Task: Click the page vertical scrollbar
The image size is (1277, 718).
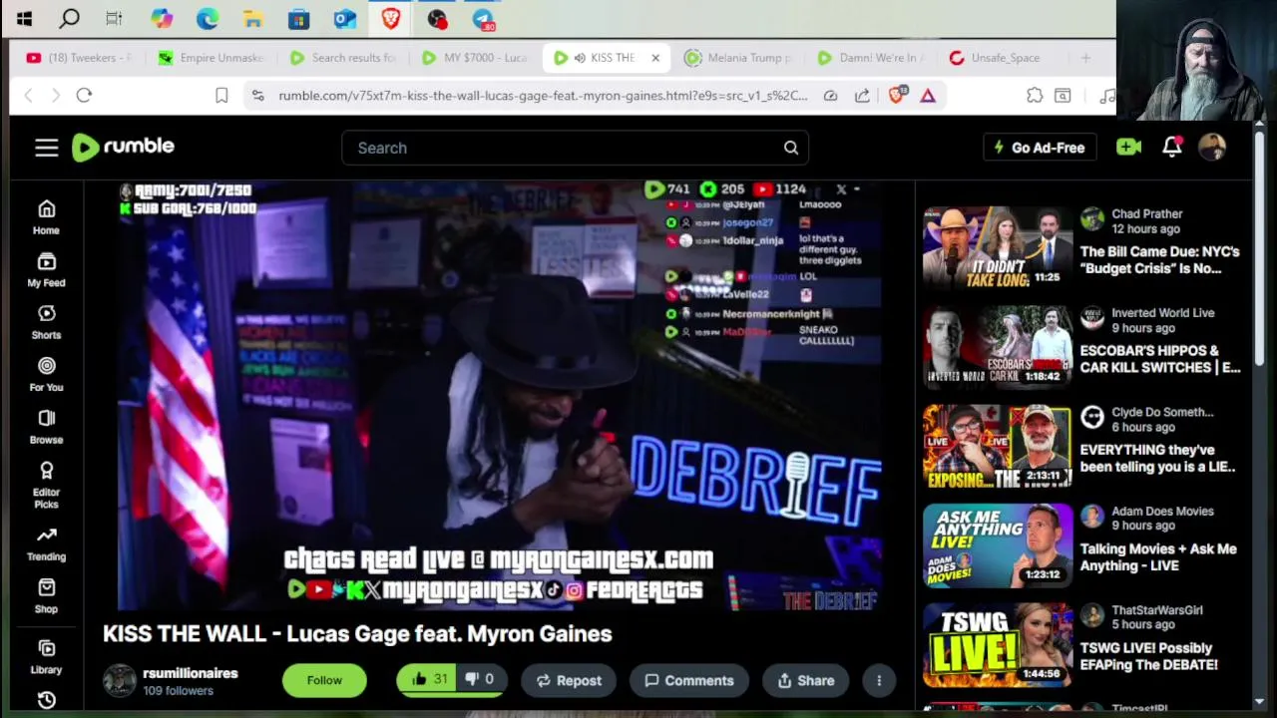Action: 1260,249
